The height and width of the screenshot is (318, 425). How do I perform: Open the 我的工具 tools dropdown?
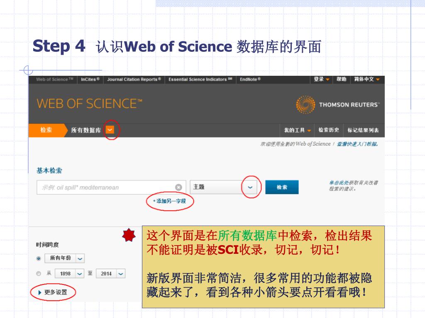click(x=297, y=130)
